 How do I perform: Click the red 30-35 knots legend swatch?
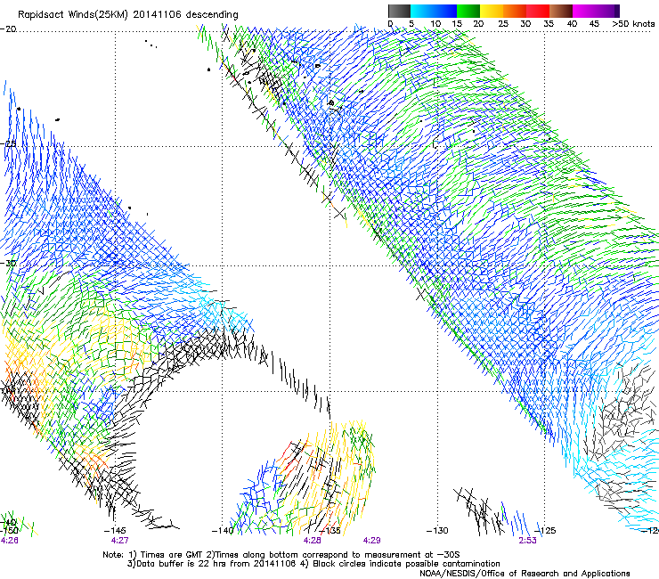pos(538,11)
